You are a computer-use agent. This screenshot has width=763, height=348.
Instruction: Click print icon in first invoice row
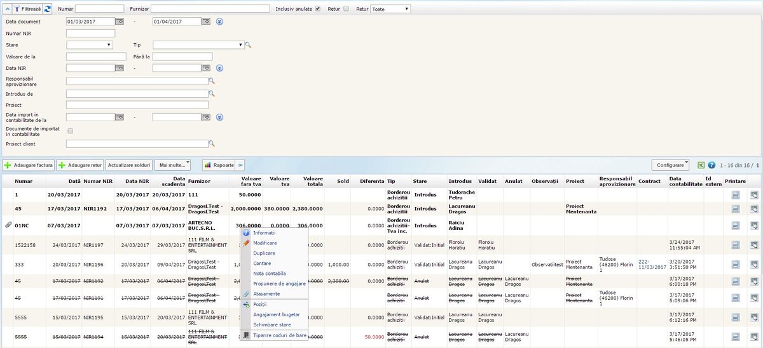pos(735,194)
